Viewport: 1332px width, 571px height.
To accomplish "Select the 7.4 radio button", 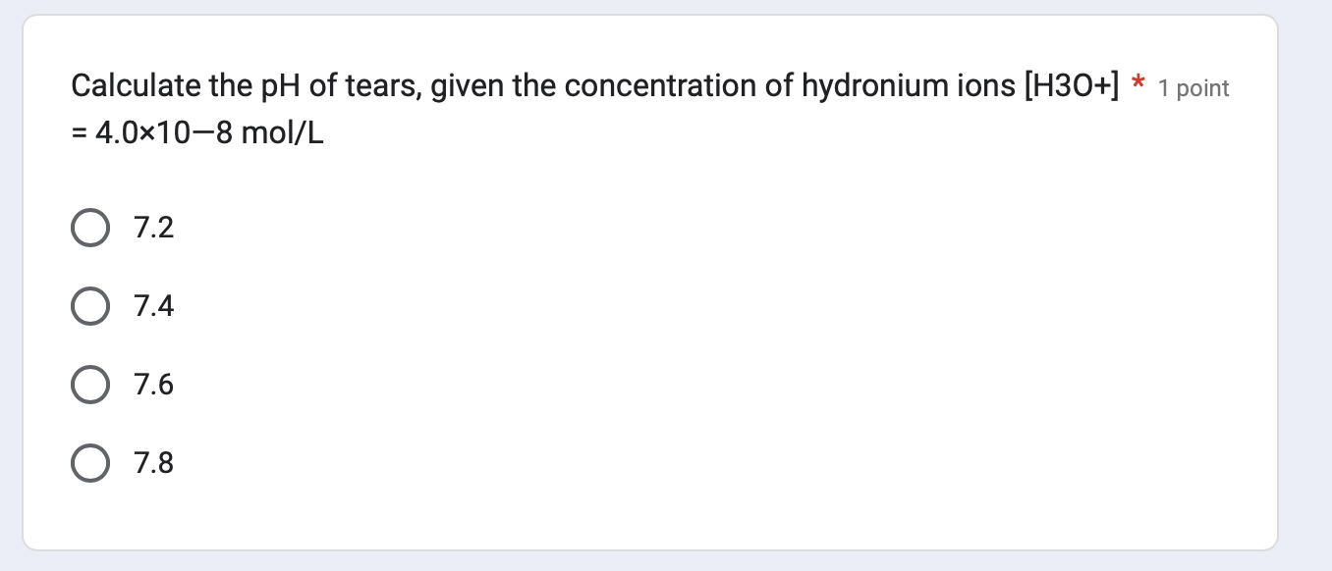I will 89,305.
